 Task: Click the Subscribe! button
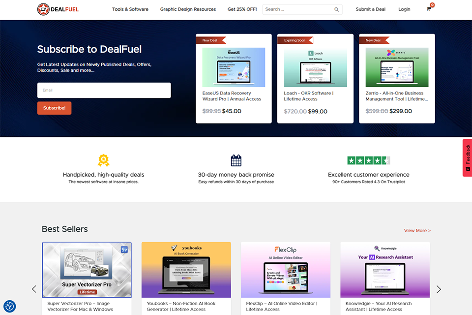(x=54, y=108)
